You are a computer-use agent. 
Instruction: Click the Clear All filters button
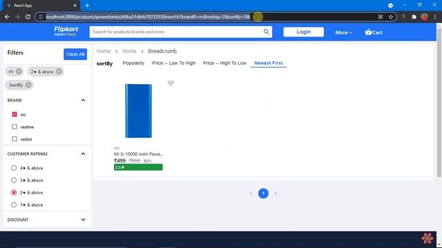pyautogui.click(x=75, y=54)
